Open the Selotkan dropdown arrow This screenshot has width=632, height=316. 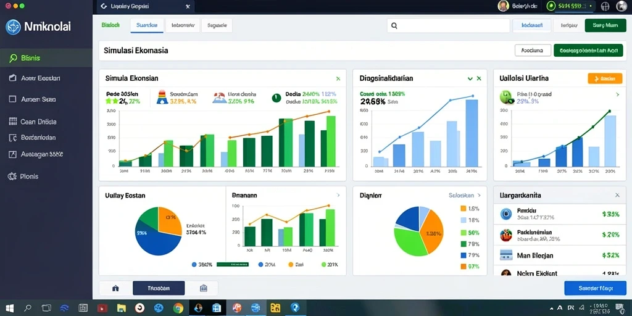pos(479,195)
